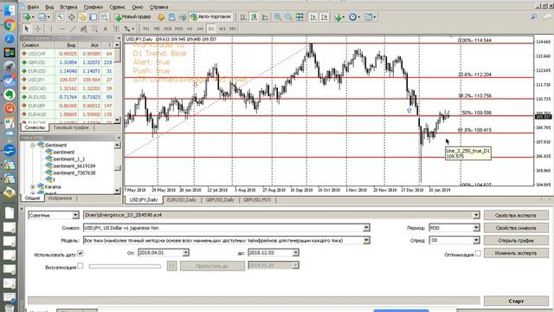
Task: Zoom out on the chart
Action: point(288,16)
